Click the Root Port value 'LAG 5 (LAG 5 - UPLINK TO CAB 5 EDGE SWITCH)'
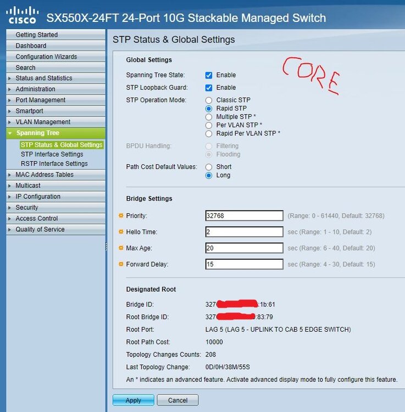 pyautogui.click(x=278, y=330)
